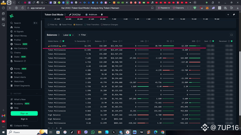Click the pin icon at top right
This screenshot has height=135, width=241.
click(234, 14)
